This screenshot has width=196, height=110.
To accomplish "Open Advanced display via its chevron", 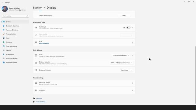I will click(x=133, y=83).
